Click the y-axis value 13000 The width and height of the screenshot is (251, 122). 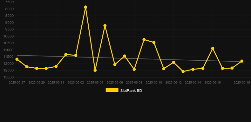(9, 77)
